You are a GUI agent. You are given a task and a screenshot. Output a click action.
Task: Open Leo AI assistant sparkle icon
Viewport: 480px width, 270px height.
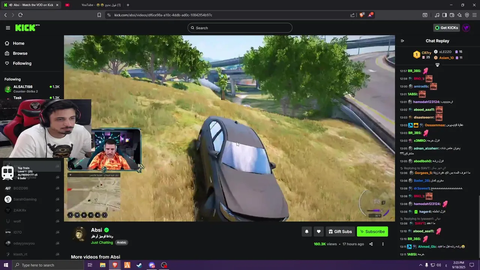[x=460, y=15]
